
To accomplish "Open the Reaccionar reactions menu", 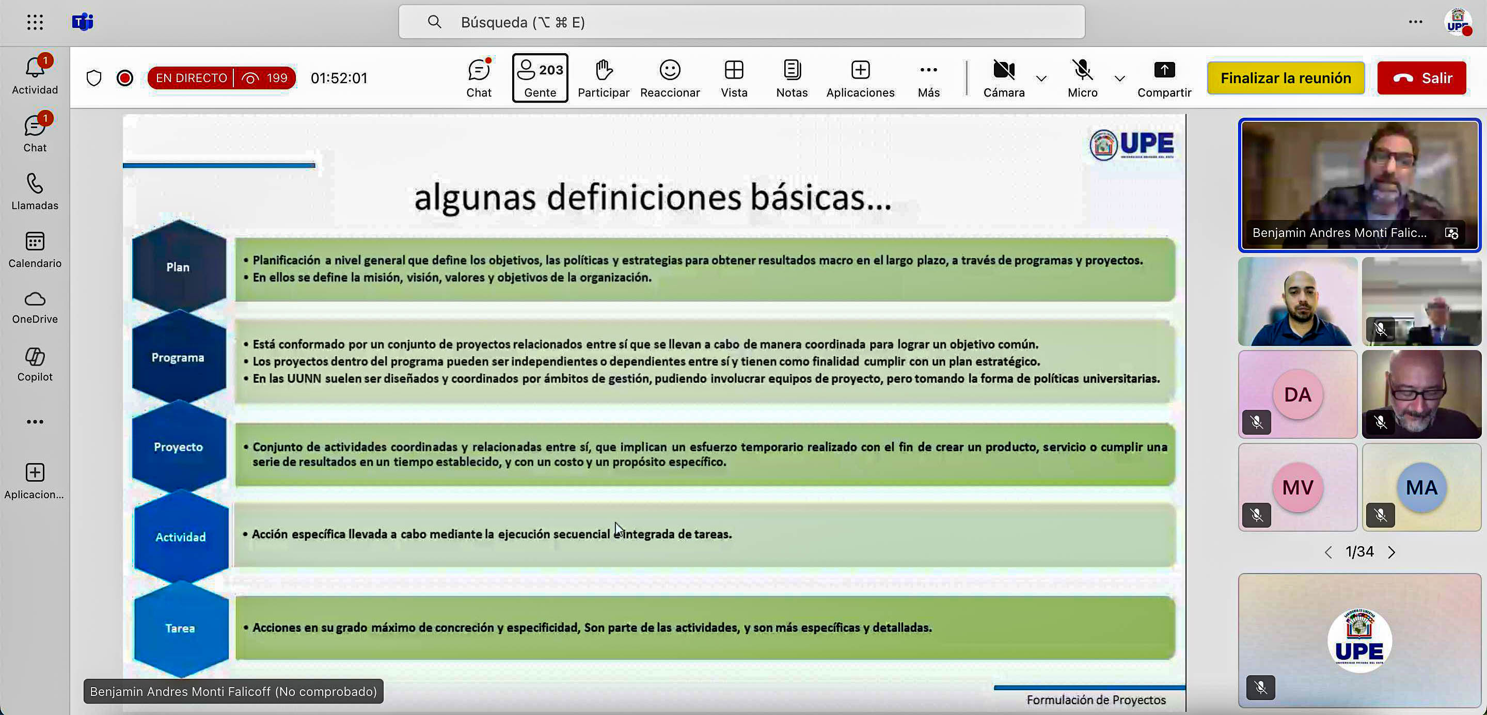I will (670, 78).
